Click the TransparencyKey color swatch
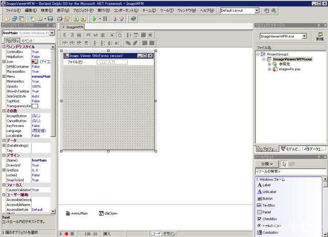 pos(35,106)
